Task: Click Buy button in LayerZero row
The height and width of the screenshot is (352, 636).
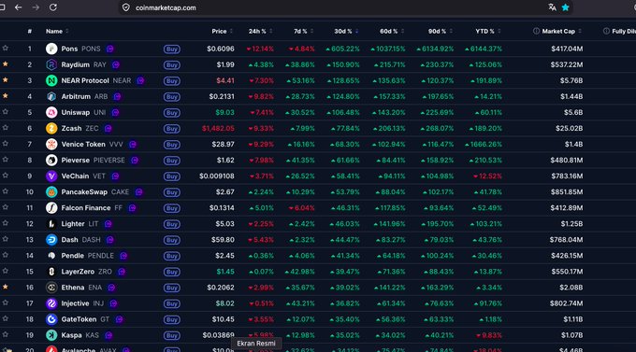Action: [172, 272]
